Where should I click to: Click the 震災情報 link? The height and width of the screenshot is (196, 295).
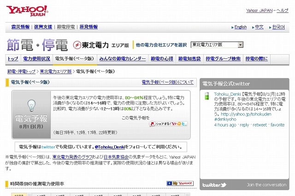click(20, 27)
